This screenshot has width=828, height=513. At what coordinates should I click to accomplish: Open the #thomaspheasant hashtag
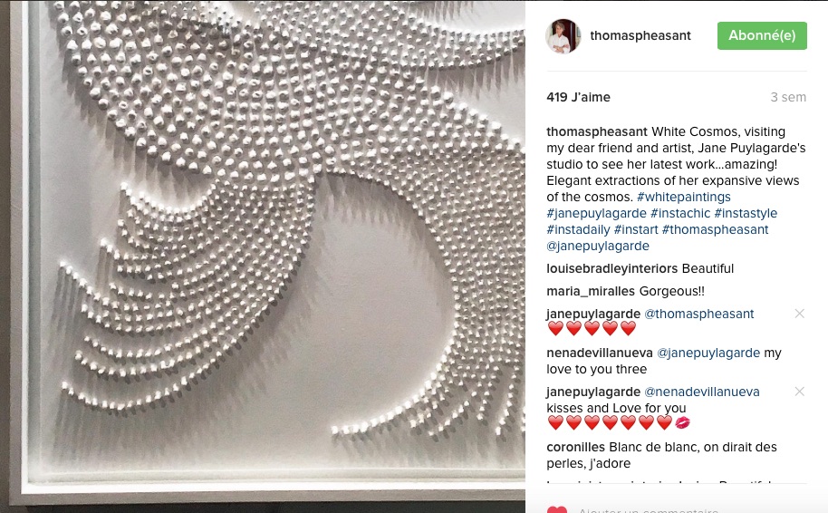(x=715, y=230)
